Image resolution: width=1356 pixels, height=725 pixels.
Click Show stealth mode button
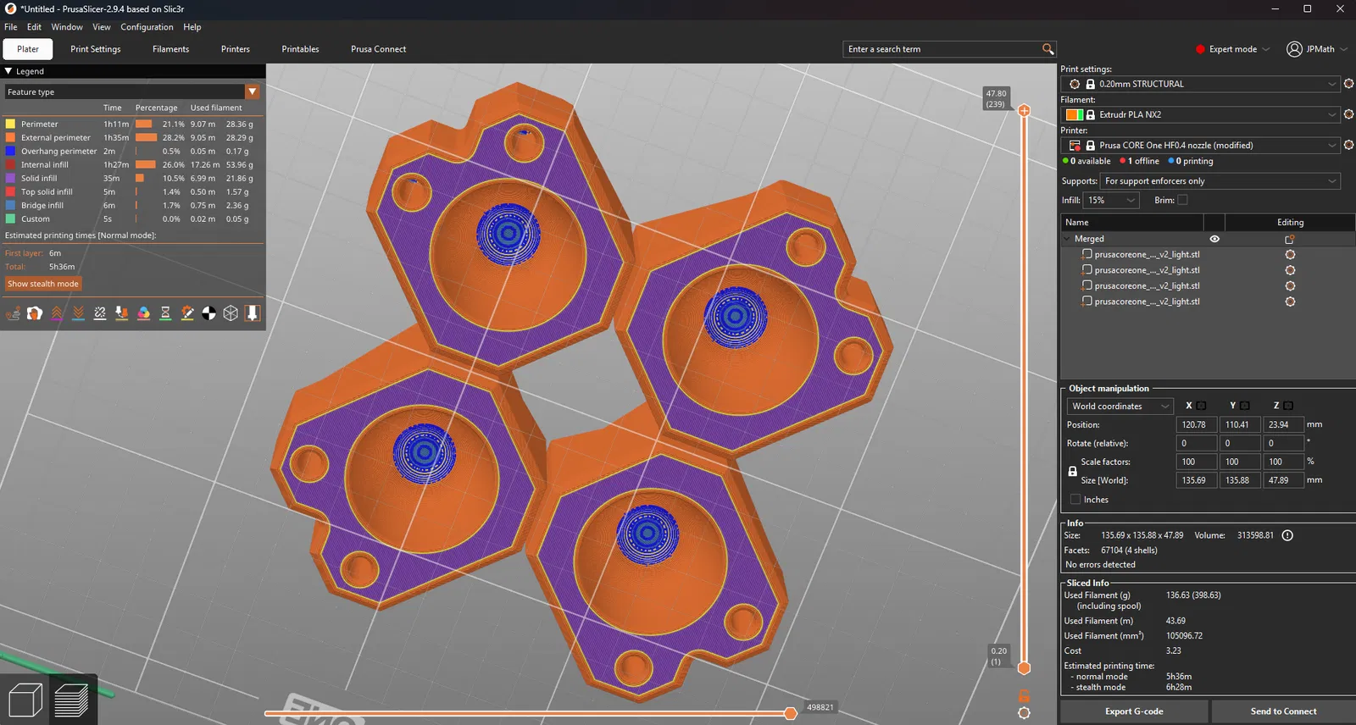43,284
